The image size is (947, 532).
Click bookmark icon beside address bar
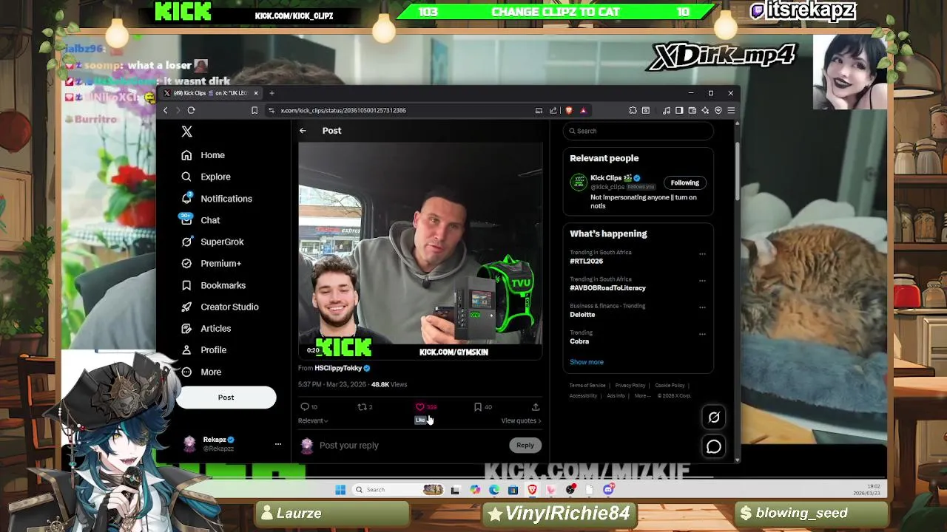255,111
